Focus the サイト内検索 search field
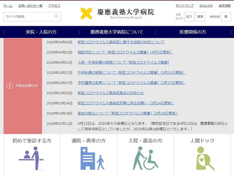The width and height of the screenshot is (234, 175). point(32,16)
